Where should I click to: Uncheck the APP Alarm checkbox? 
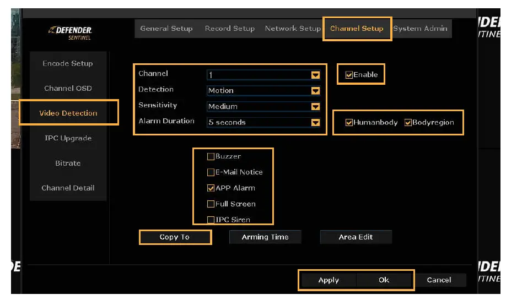(211, 188)
